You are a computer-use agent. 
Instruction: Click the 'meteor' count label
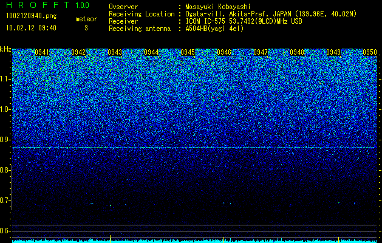pyautogui.click(x=86, y=19)
